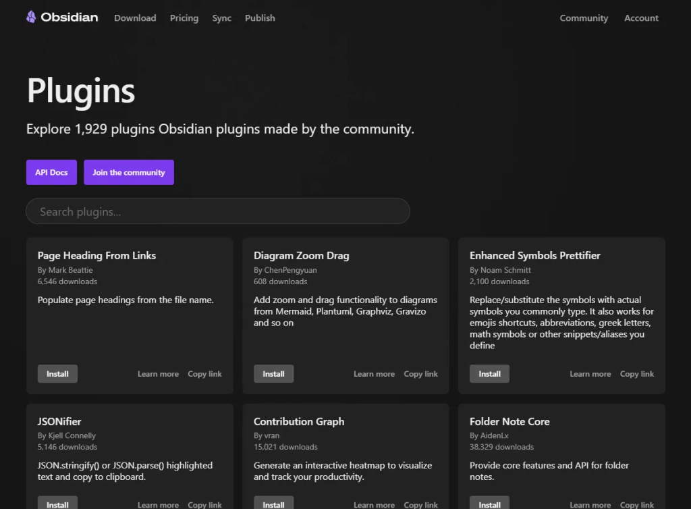Open the Obsidian wordmark home link

pos(70,17)
